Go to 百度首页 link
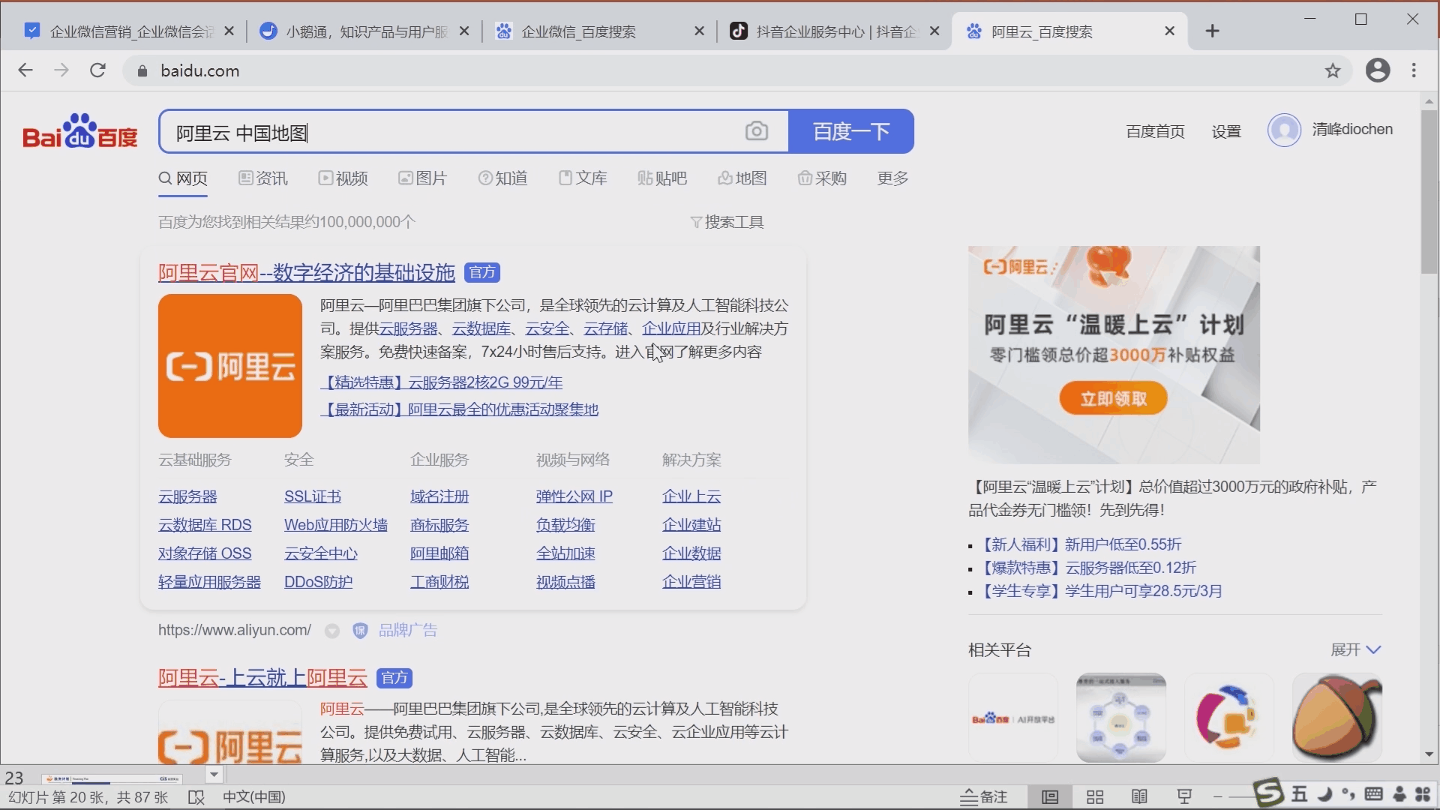This screenshot has height=810, width=1440. point(1155,131)
